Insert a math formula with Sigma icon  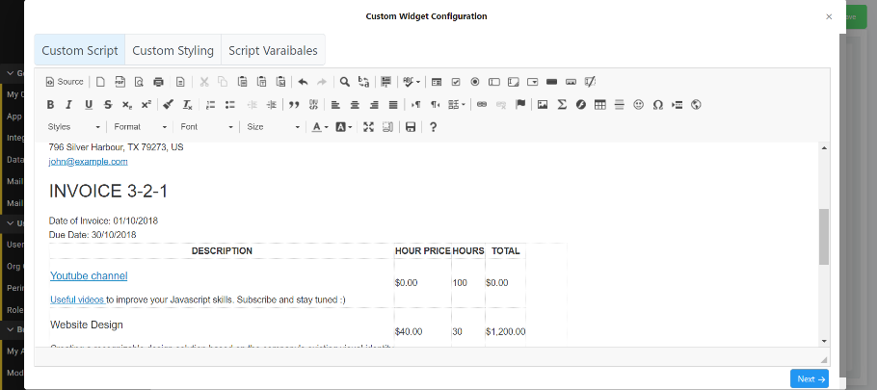tap(562, 104)
